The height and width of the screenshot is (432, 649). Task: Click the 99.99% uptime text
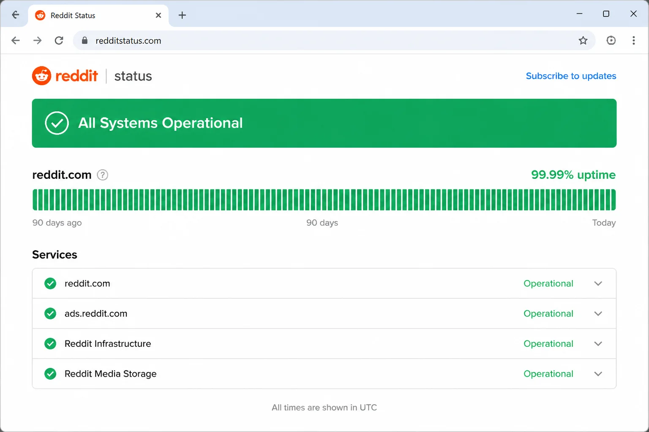tap(573, 175)
